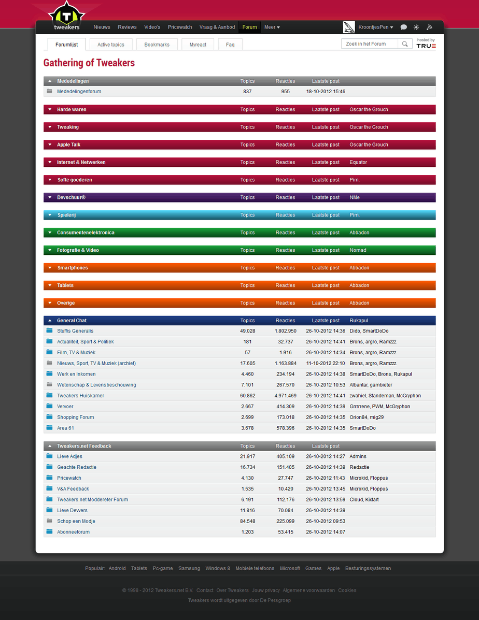Expand the Tablets category
Viewport: 479px width, 620px height.
(x=50, y=285)
